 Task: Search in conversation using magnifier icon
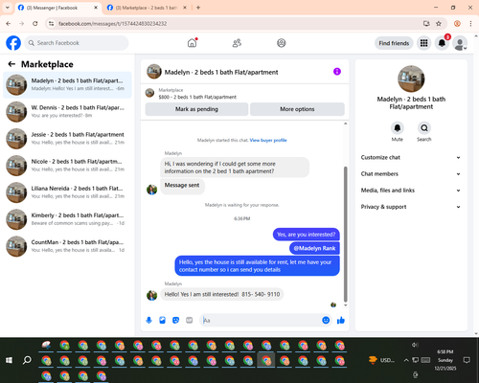(424, 128)
